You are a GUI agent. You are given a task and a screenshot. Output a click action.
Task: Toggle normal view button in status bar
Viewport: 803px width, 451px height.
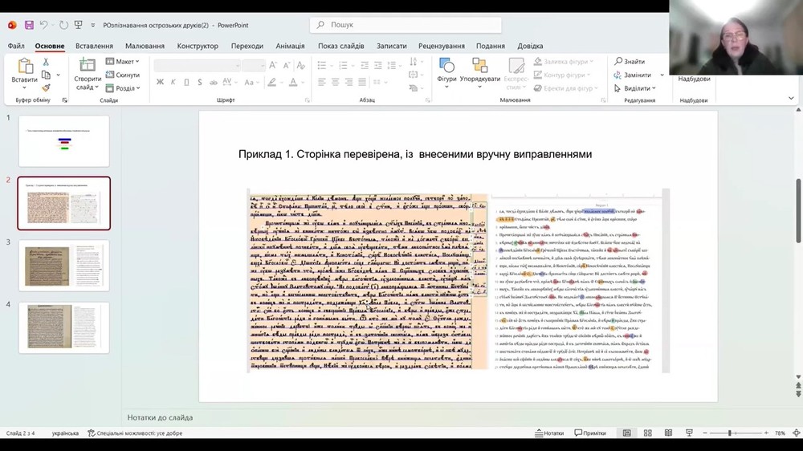pyautogui.click(x=626, y=433)
